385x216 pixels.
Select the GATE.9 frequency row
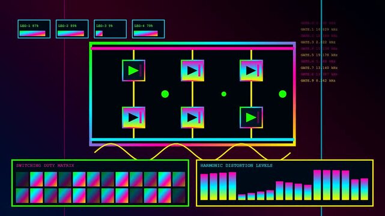(318, 80)
